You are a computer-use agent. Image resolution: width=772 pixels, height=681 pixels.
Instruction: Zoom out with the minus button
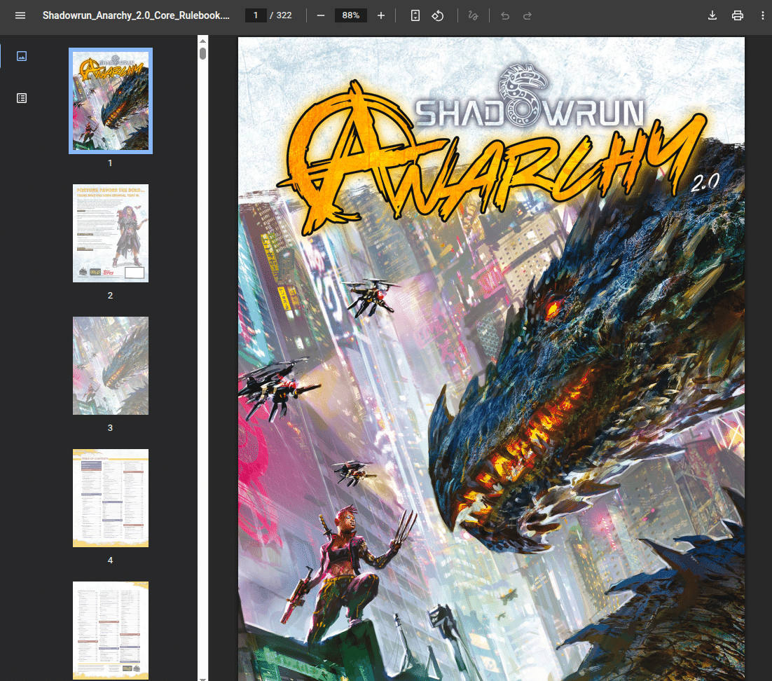click(x=321, y=15)
